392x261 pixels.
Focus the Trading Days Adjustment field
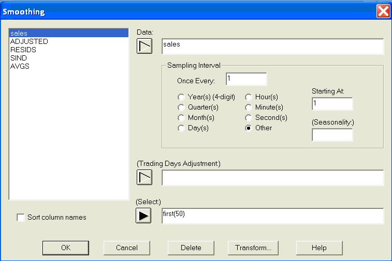273,178
